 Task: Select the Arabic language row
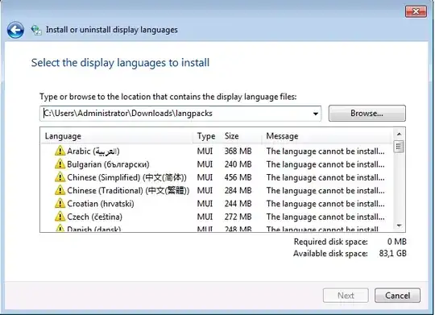coord(217,151)
